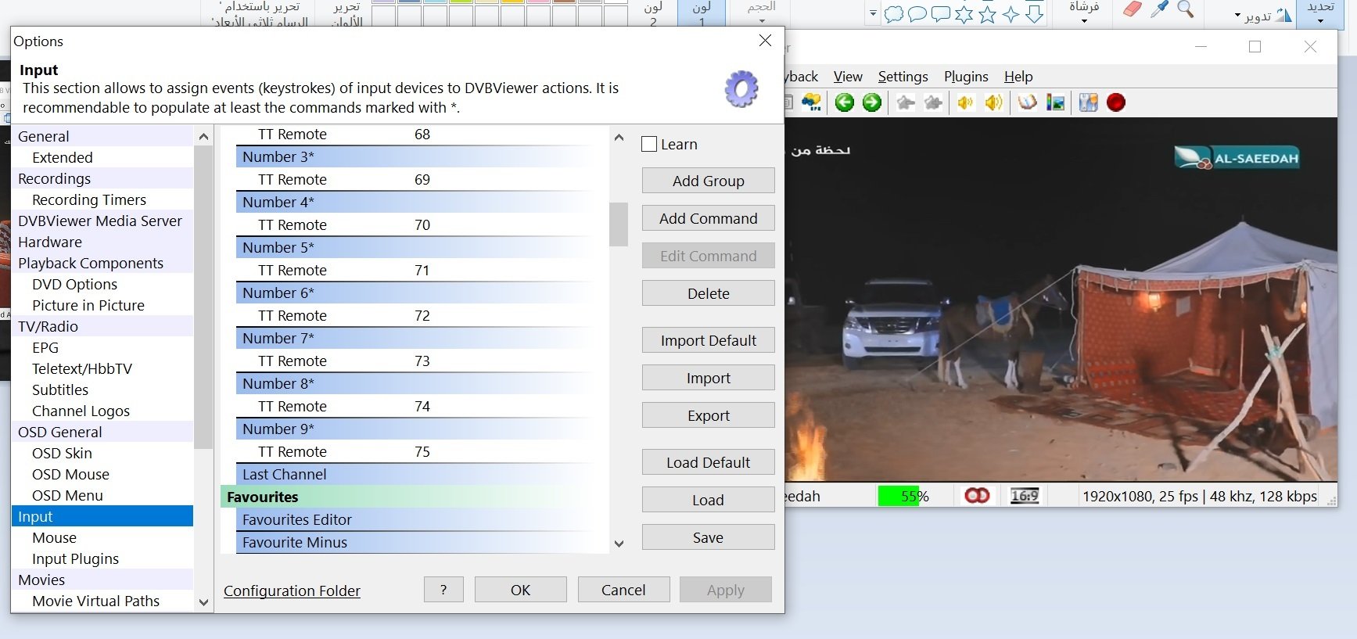Image resolution: width=1357 pixels, height=639 pixels.
Task: Click the green forward arrow toolbar icon
Action: [871, 102]
